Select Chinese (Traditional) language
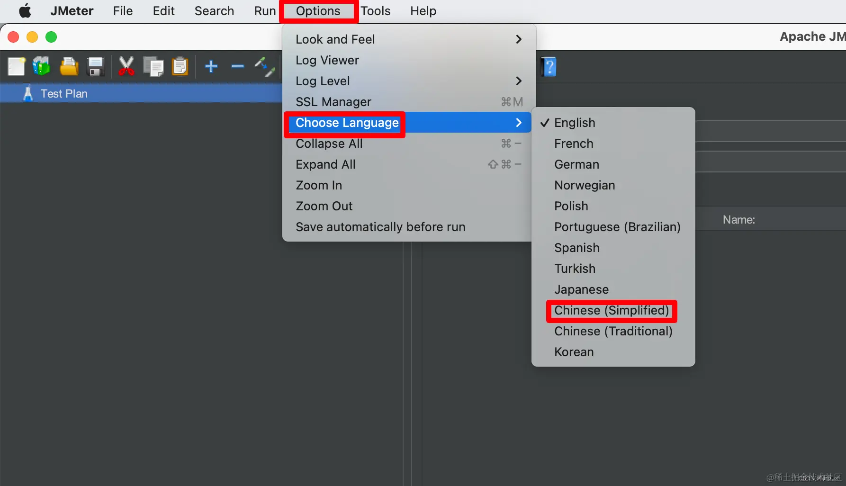 (x=613, y=331)
